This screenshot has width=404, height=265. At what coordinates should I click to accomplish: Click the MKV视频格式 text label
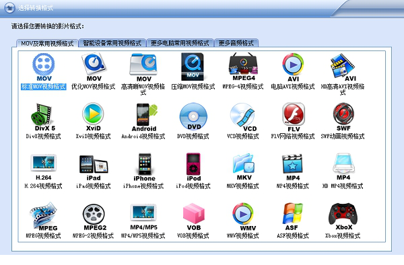coord(242,186)
